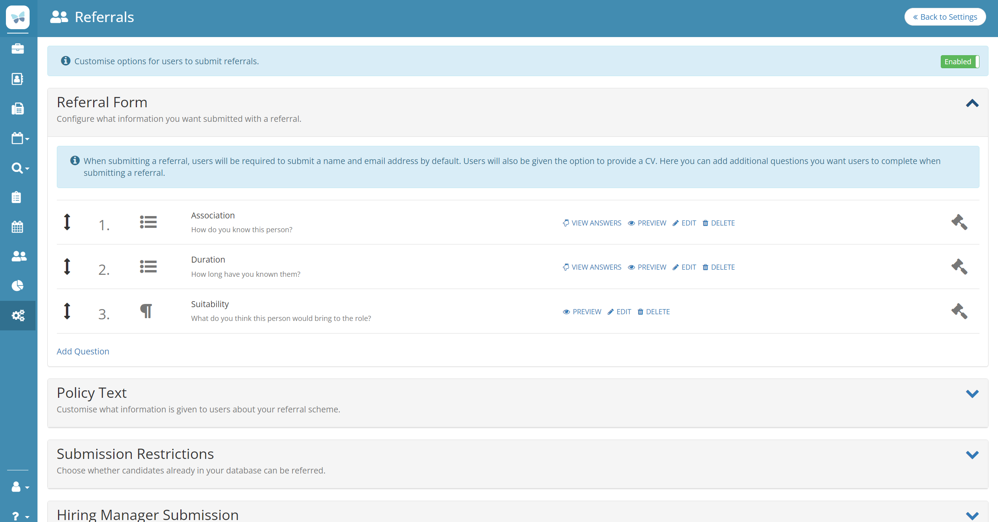Click the butterfly logo at top left
The width and height of the screenshot is (998, 522).
pos(18,17)
